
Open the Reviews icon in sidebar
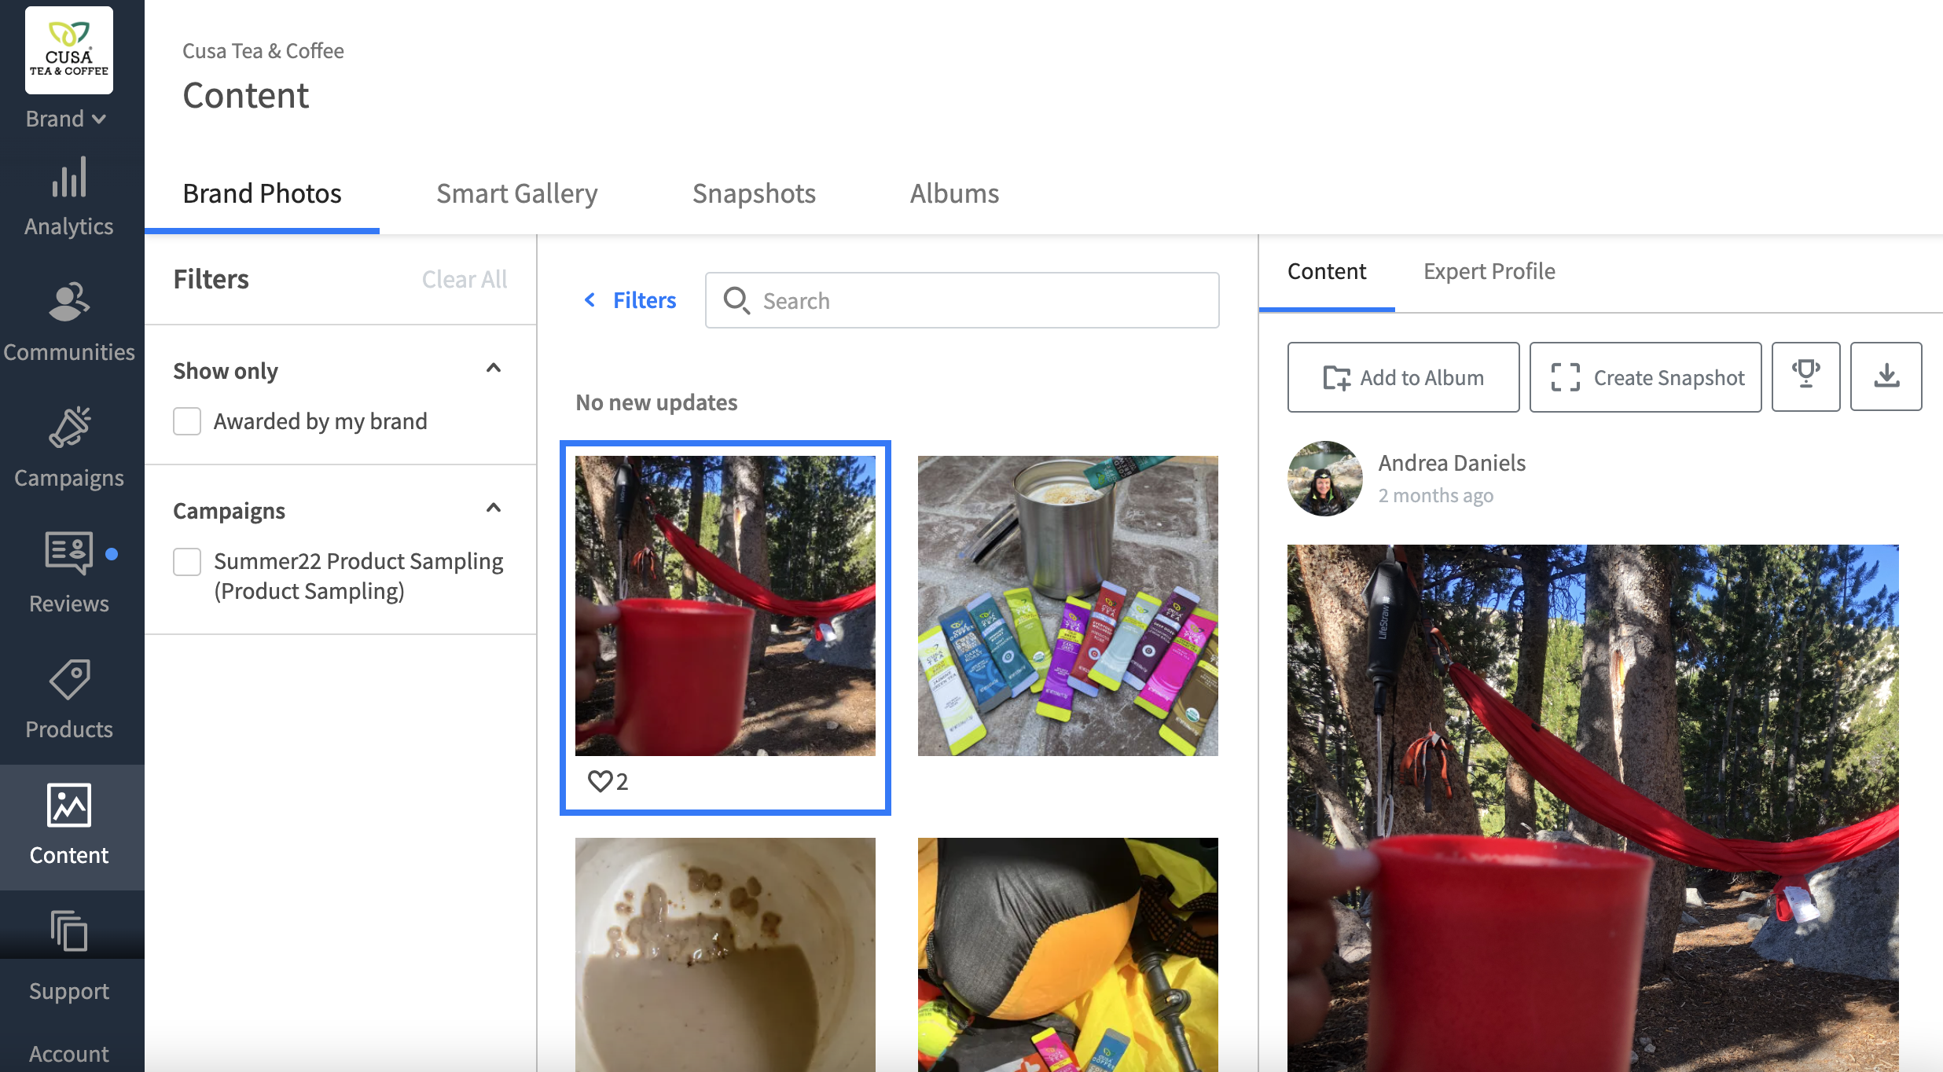point(69,553)
